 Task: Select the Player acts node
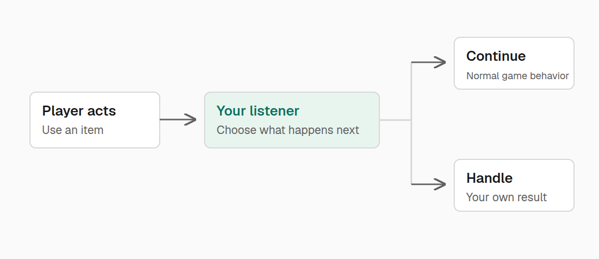pos(95,120)
